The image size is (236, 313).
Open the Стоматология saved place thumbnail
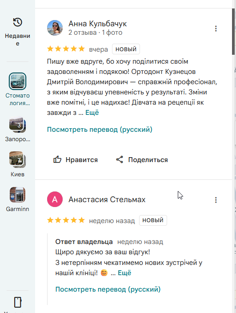[17, 81]
